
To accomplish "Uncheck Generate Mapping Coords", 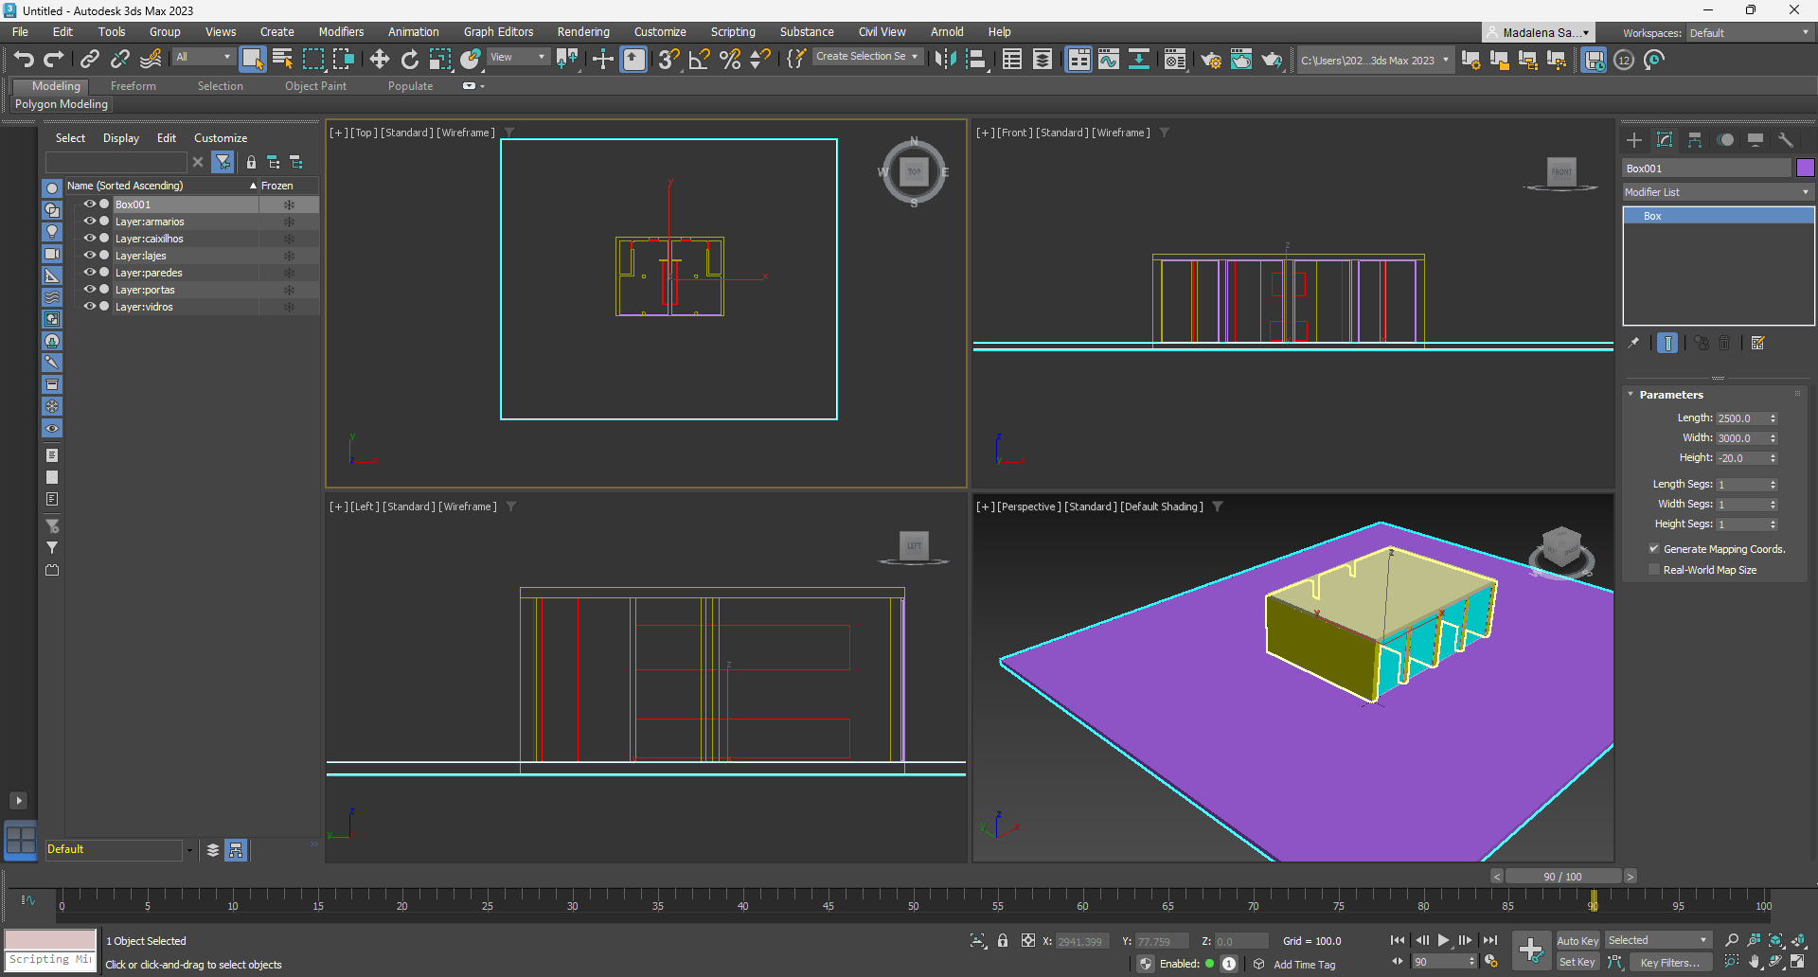I will coord(1654,549).
